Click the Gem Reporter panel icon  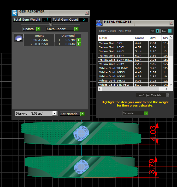pyautogui.click(x=15, y=13)
